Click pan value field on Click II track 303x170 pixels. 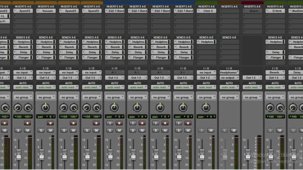pyautogui.click(x=206, y=116)
